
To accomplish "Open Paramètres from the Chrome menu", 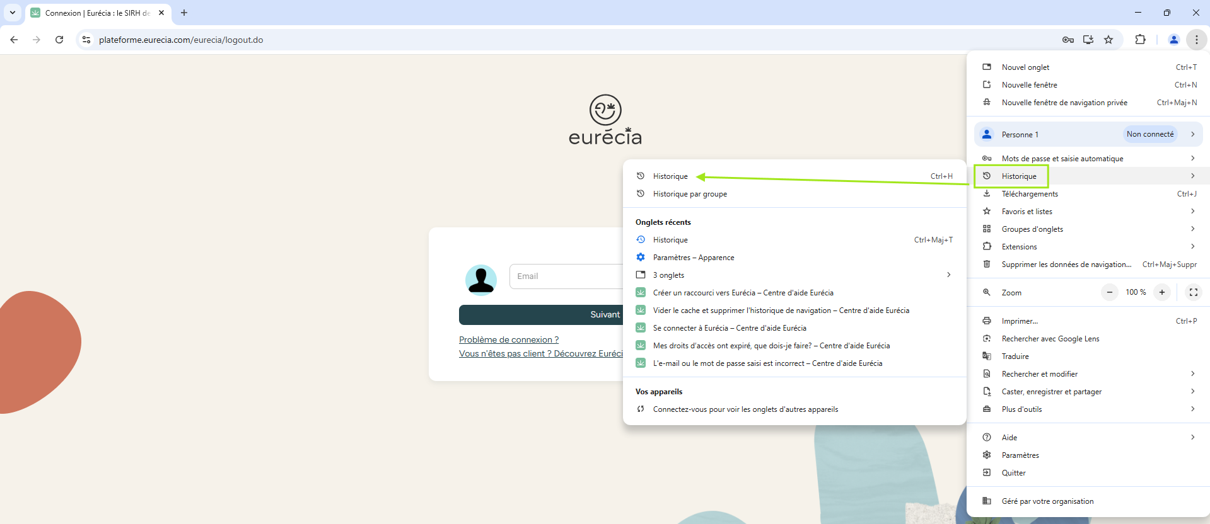I will pos(1088,455).
